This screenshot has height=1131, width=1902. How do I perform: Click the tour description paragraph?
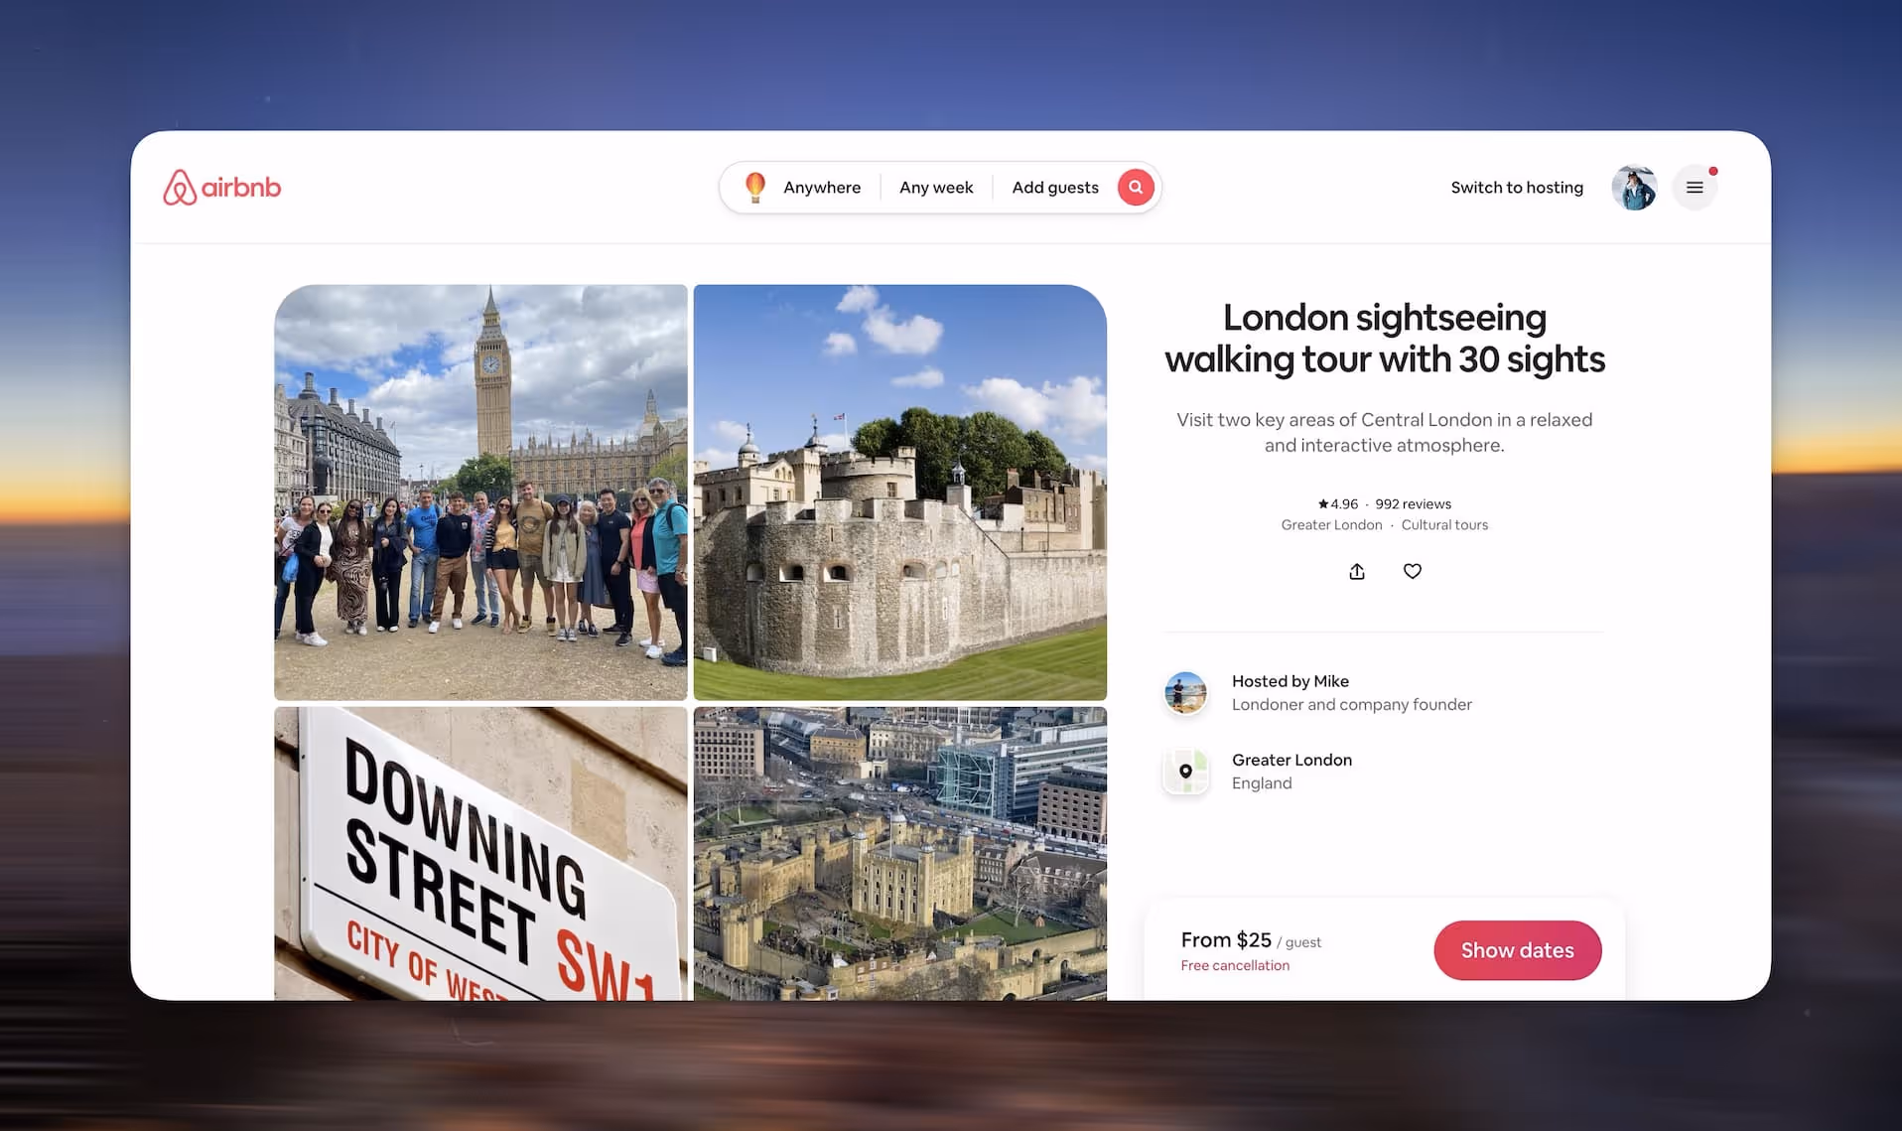[x=1384, y=432]
